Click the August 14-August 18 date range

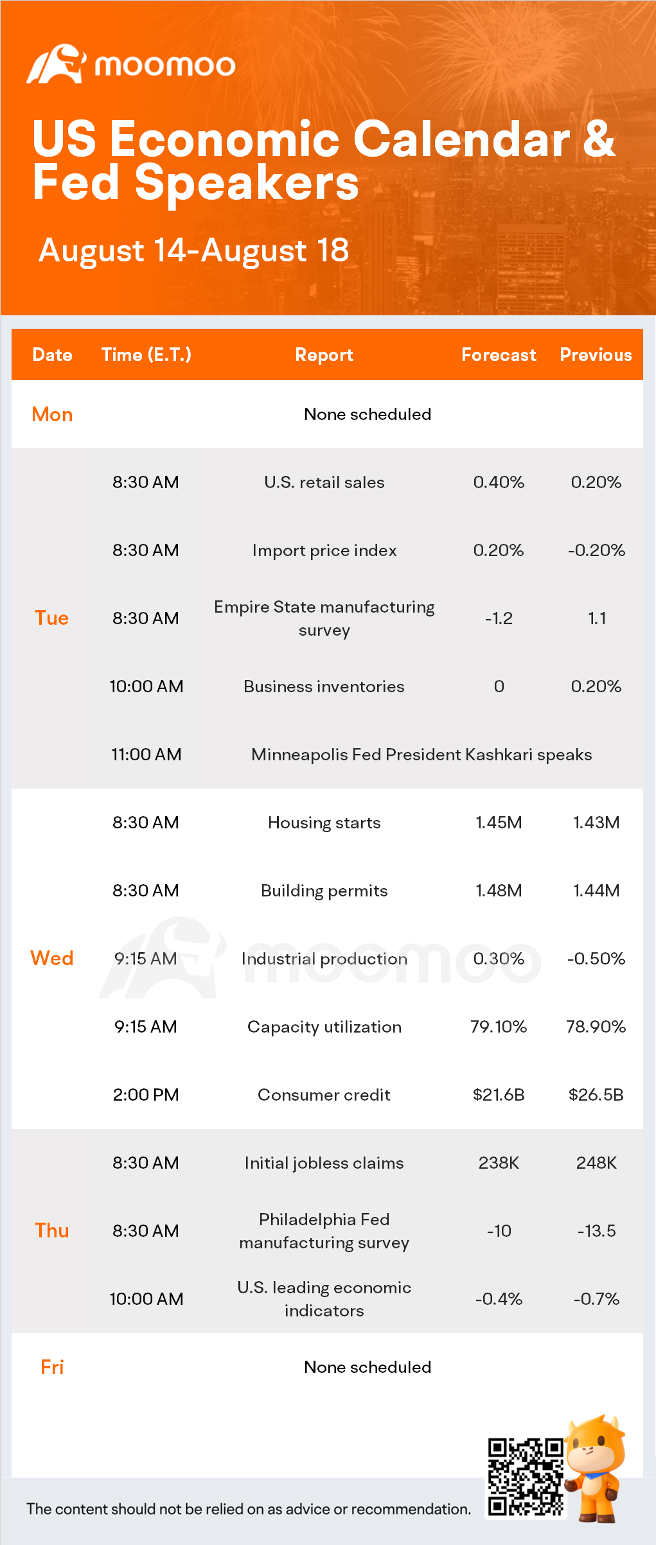point(194,251)
